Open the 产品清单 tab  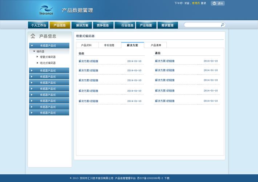(x=156, y=45)
